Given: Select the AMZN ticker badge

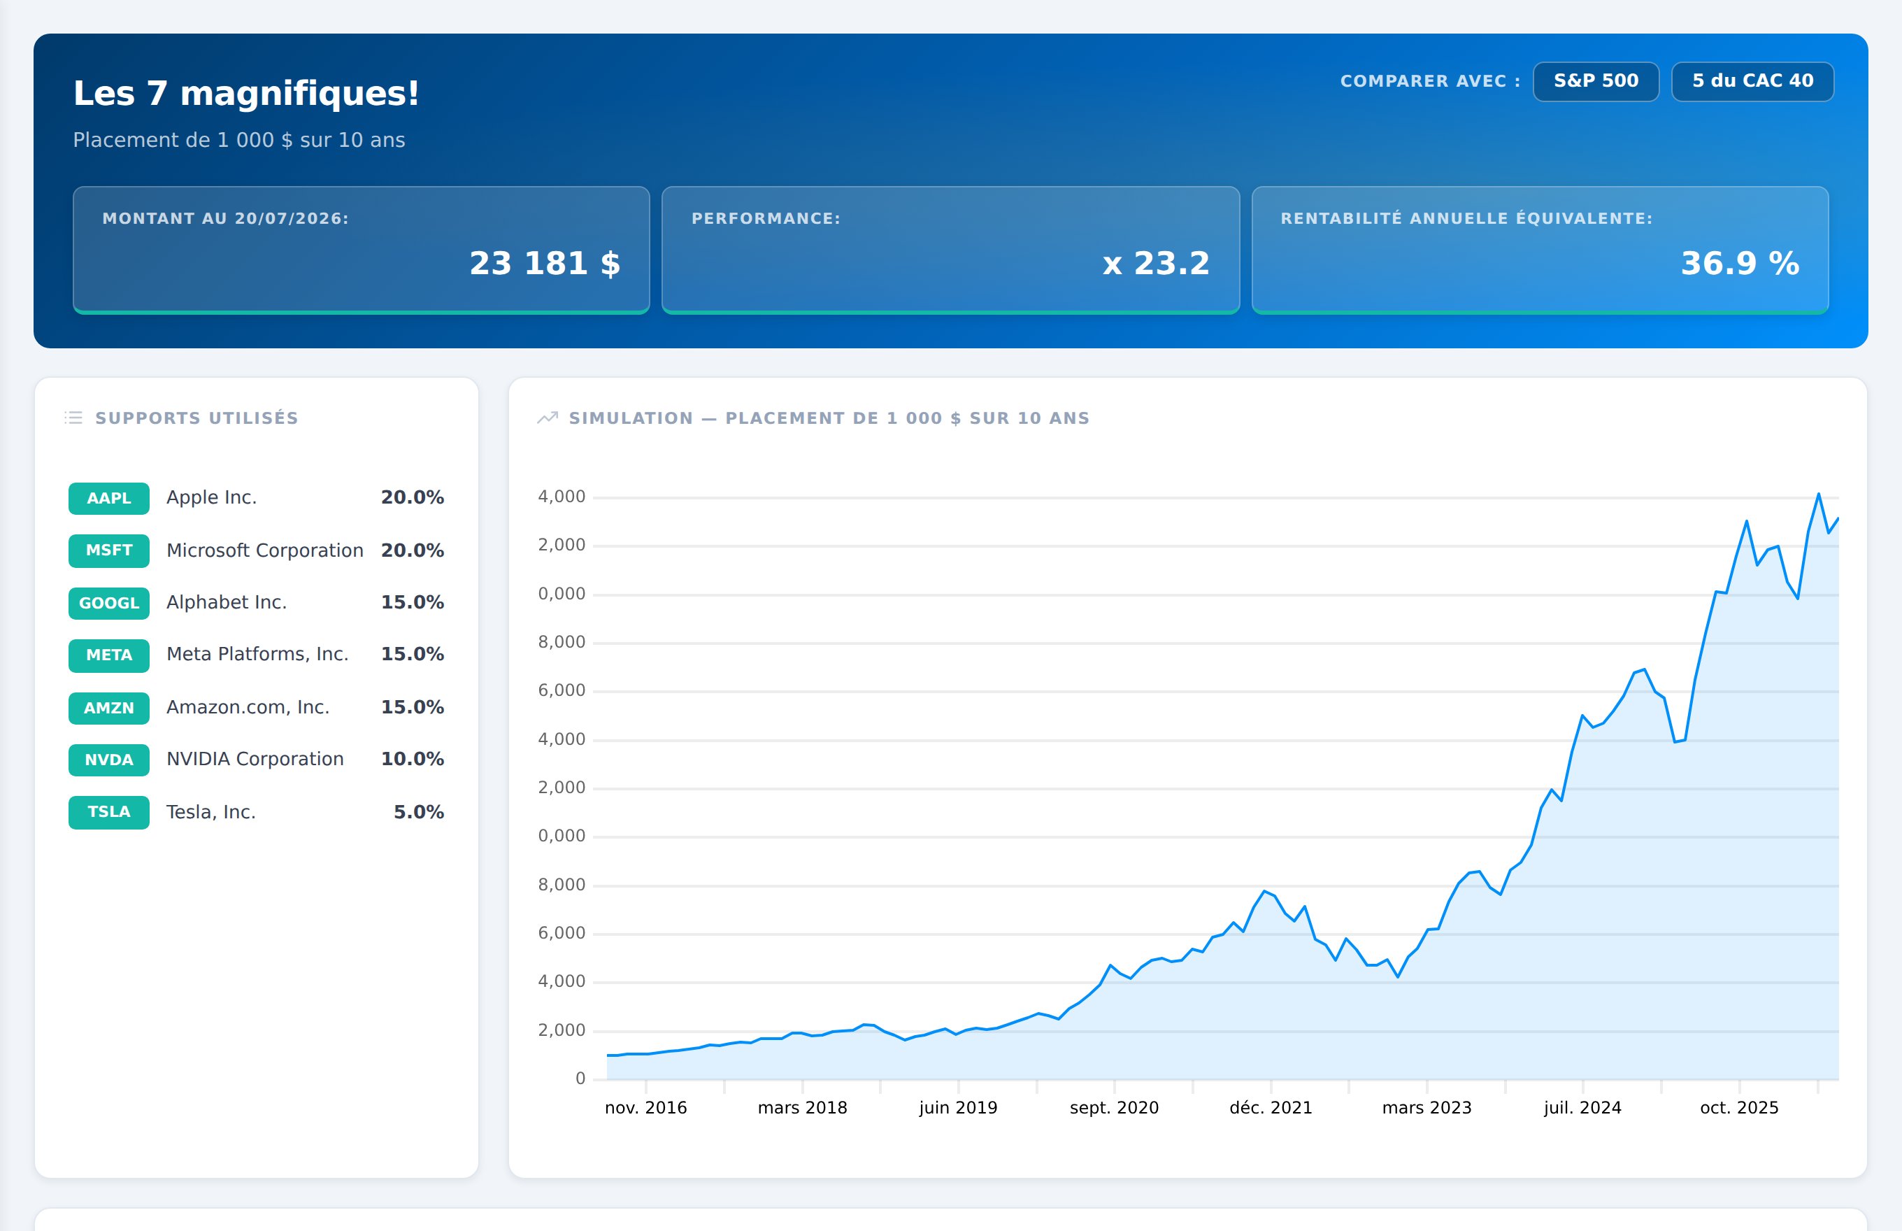Looking at the screenshot, I should coord(108,707).
